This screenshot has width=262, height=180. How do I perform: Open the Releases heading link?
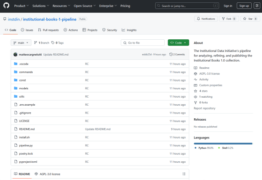[x=200, y=119]
